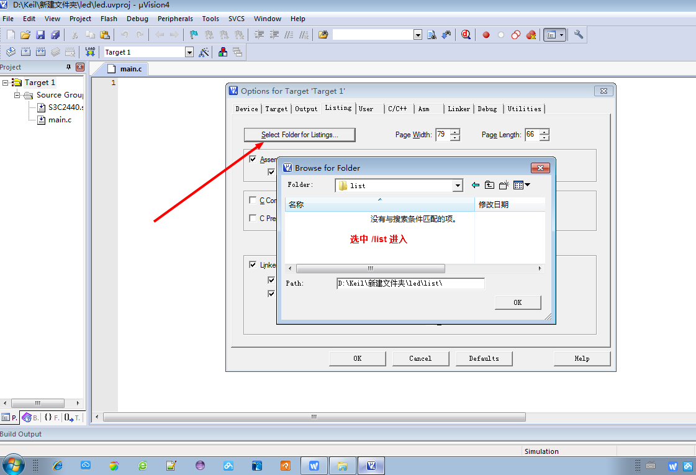Open the Windows Start menu

click(13, 465)
